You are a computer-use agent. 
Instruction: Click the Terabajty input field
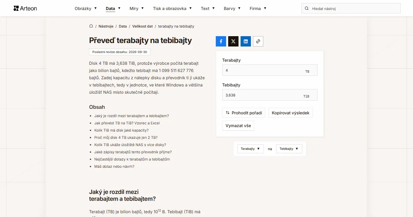point(270,70)
